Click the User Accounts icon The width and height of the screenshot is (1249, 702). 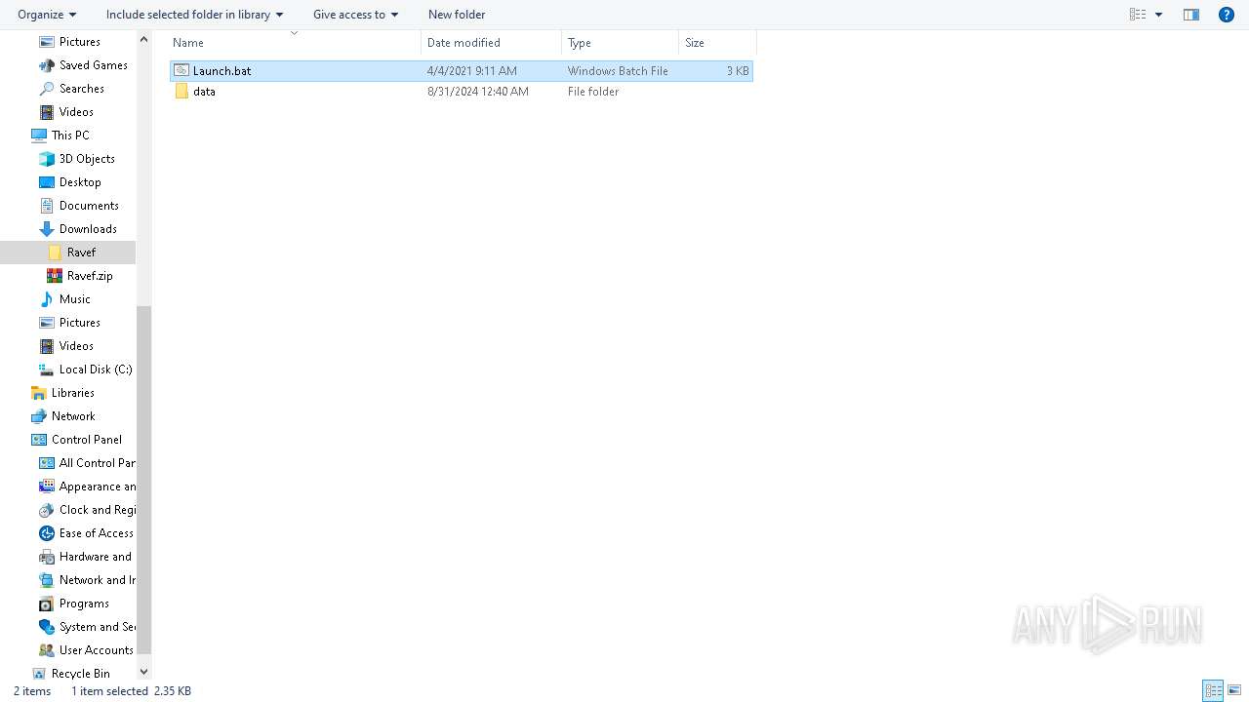[46, 650]
